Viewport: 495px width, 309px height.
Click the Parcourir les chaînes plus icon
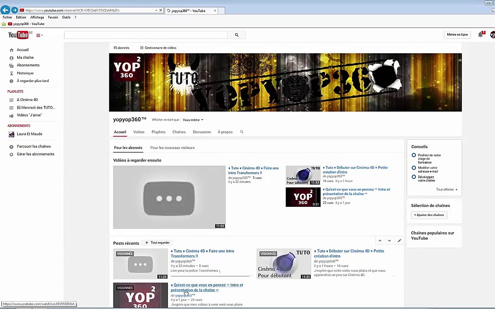[11, 147]
